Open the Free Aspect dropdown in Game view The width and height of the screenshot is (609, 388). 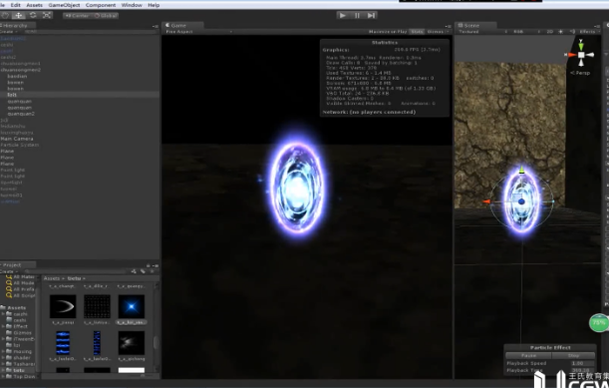(x=198, y=32)
